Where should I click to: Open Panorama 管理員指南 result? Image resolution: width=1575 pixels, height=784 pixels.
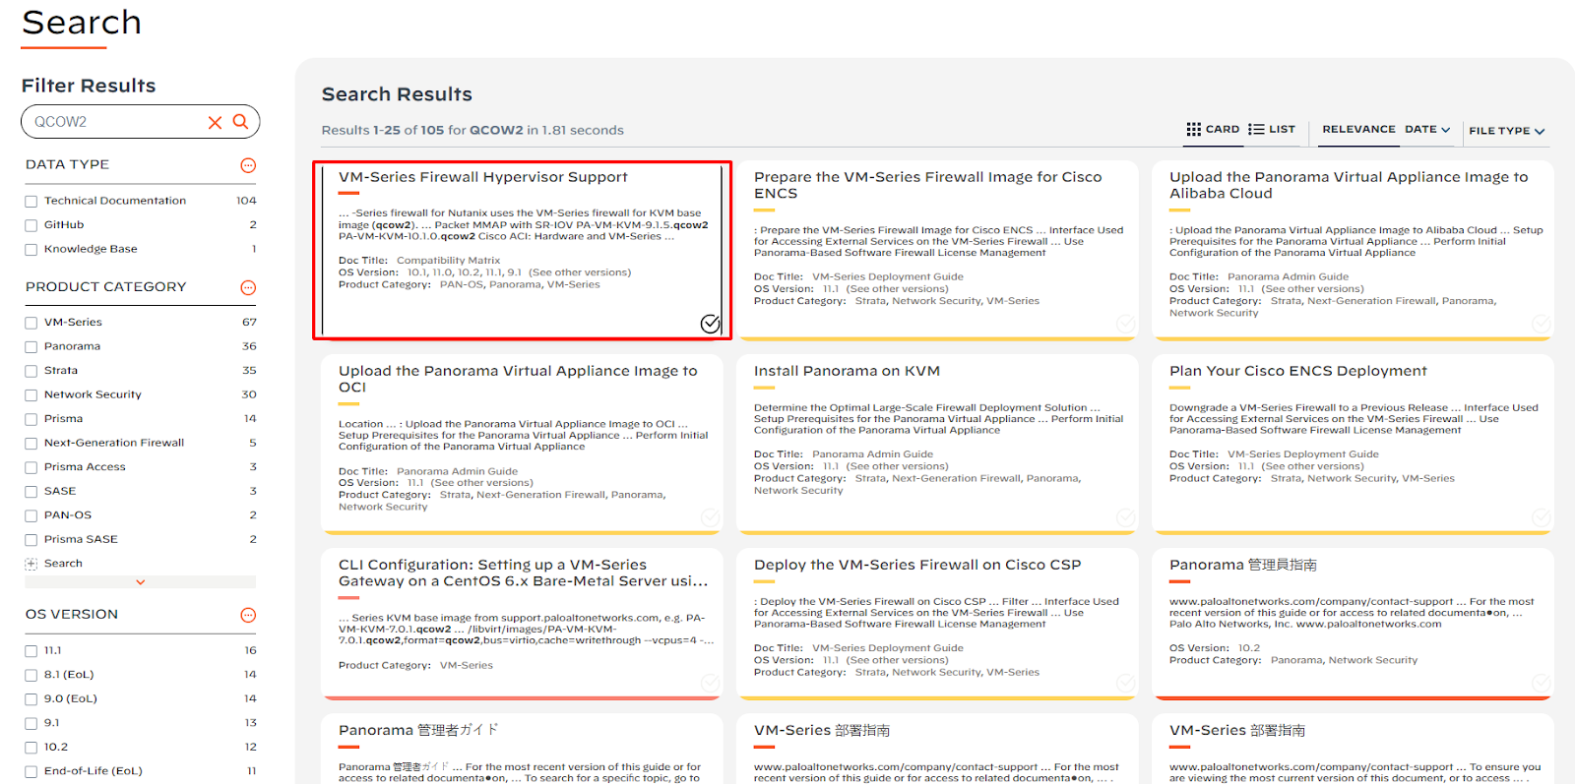coord(1242,565)
